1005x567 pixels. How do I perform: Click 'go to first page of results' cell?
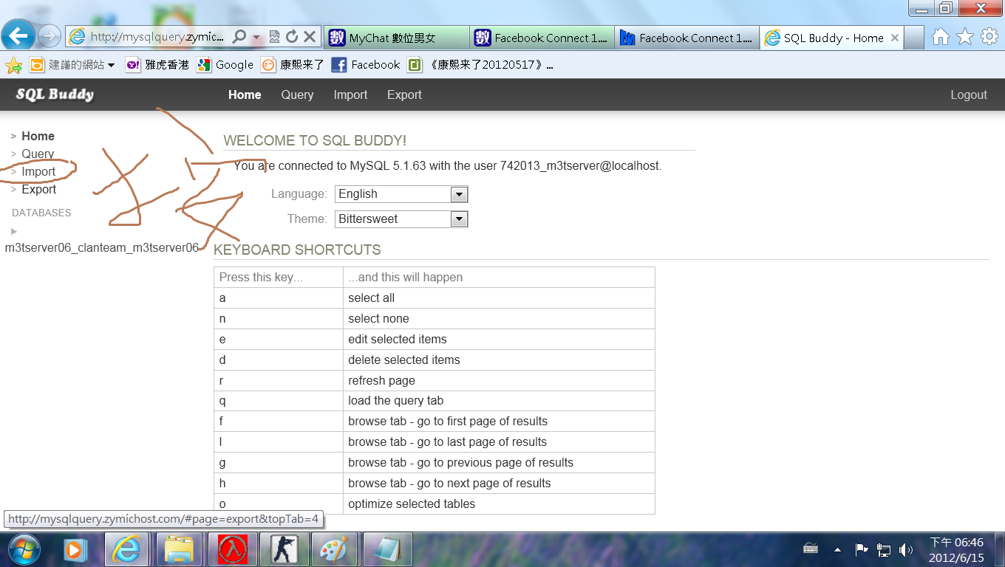(x=499, y=421)
